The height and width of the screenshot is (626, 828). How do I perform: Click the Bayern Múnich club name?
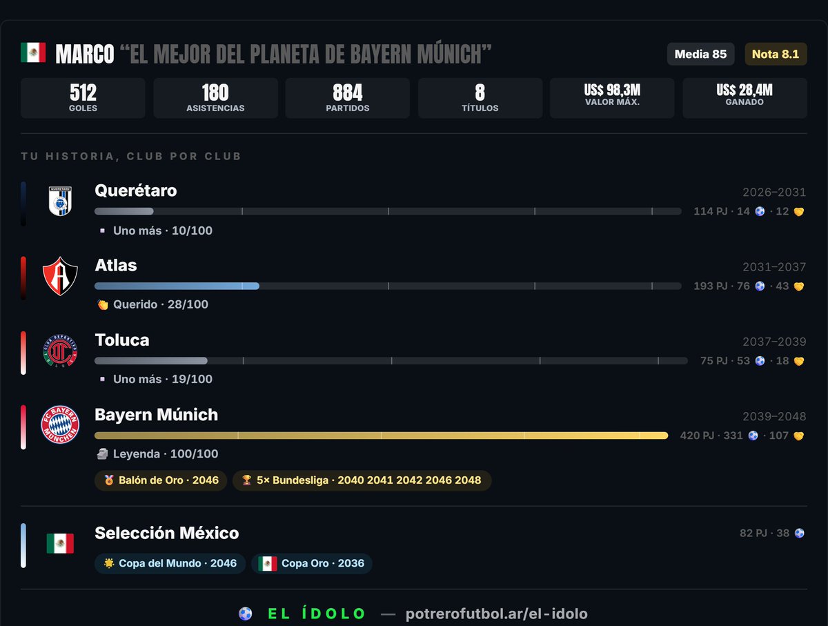coord(156,414)
